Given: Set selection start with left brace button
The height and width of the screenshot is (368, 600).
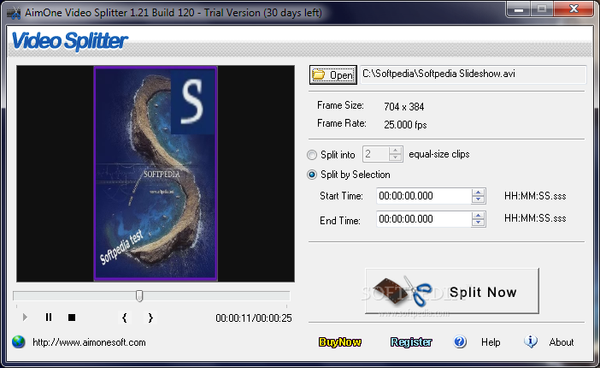Looking at the screenshot, I should coord(125,318).
